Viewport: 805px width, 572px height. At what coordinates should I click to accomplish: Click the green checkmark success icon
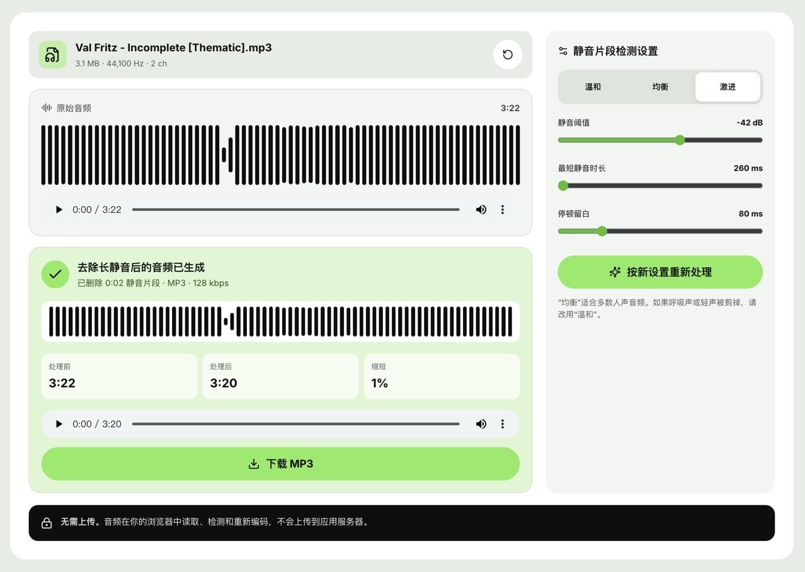tap(55, 274)
